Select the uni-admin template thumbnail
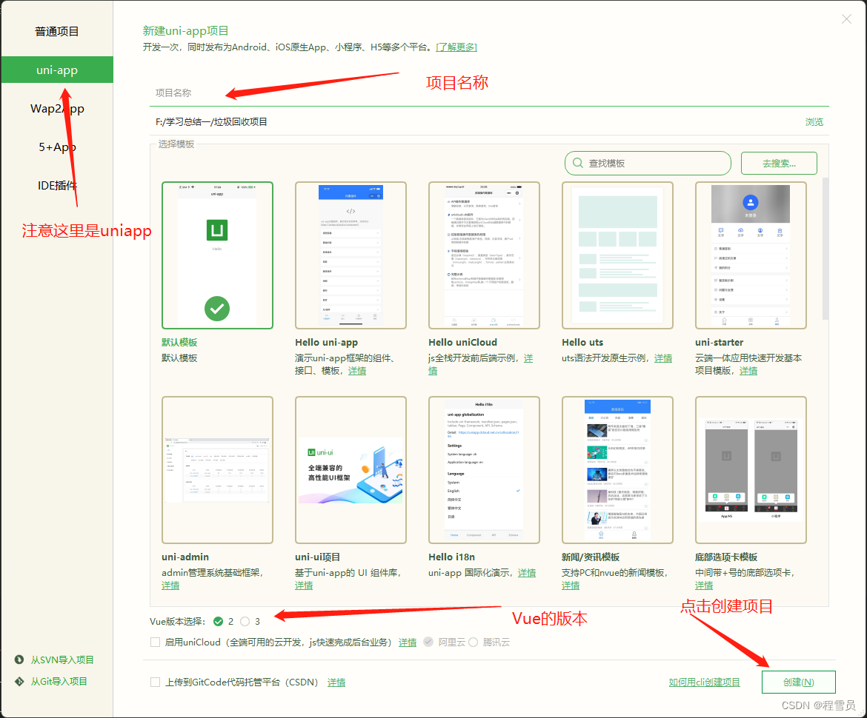The width and height of the screenshot is (867, 718). click(217, 469)
